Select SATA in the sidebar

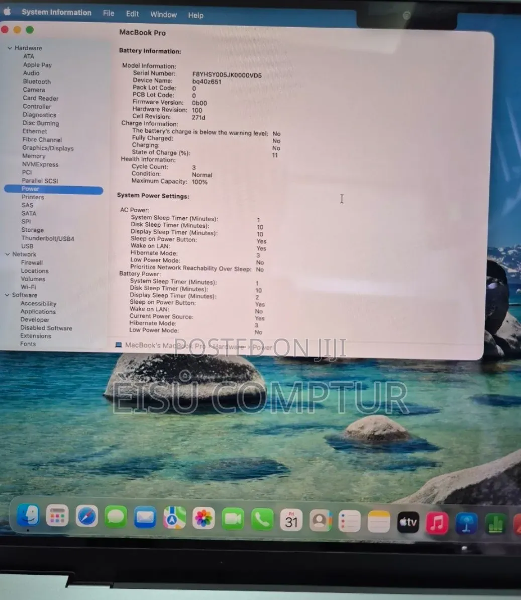tap(29, 214)
